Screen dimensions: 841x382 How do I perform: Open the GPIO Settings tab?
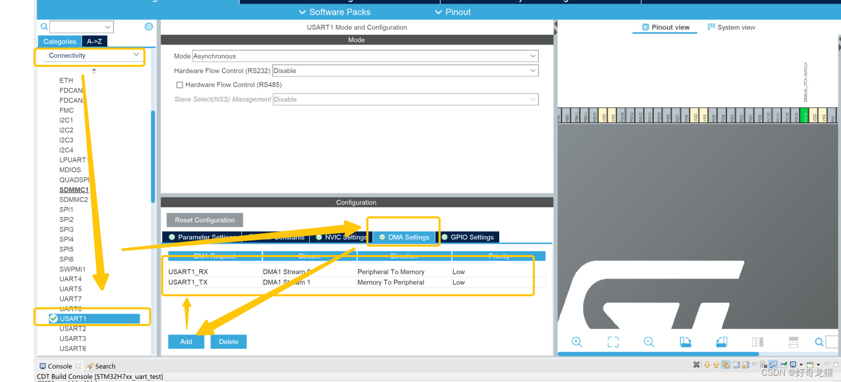[x=468, y=237]
